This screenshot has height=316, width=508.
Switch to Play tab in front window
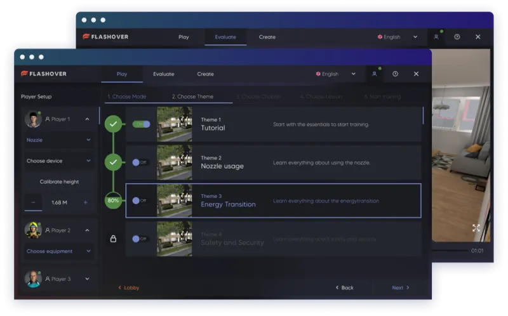pyautogui.click(x=122, y=74)
